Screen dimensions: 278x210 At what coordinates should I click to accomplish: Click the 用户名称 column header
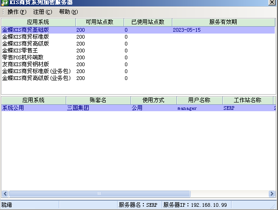(199, 100)
